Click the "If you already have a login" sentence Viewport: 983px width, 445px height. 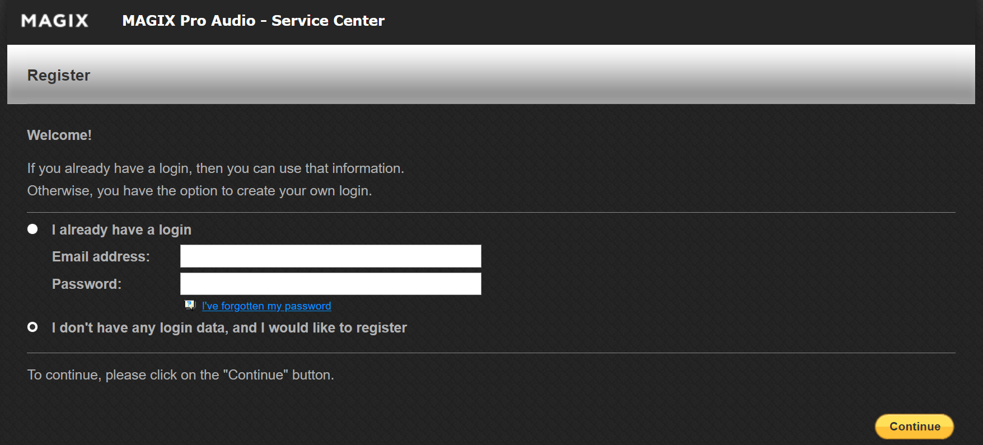(x=216, y=168)
